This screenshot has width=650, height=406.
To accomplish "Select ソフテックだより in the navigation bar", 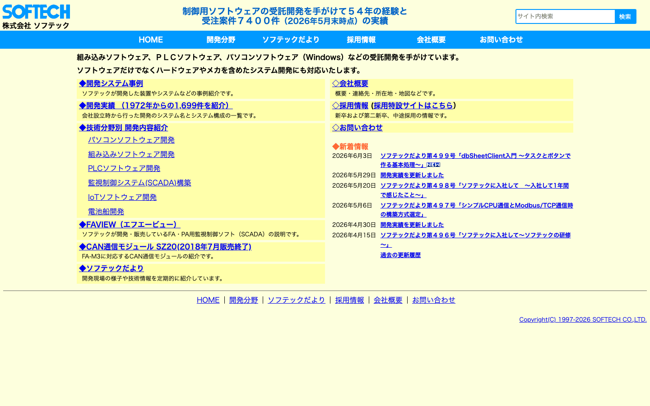I will pos(291,40).
